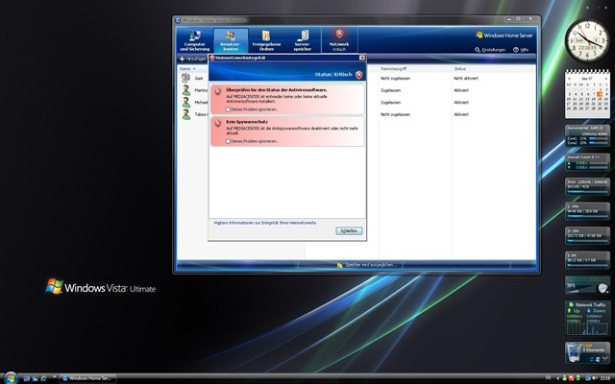Image resolution: width=615 pixels, height=384 pixels.
Task: Click the Hinzufügen plus button
Action: pyautogui.click(x=192, y=59)
